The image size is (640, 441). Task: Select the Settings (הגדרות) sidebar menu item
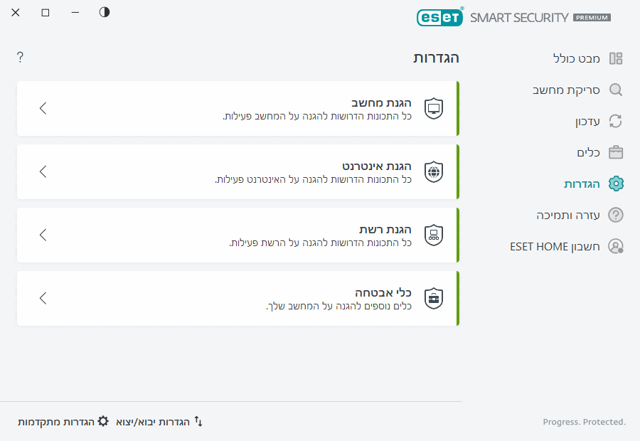(582, 184)
